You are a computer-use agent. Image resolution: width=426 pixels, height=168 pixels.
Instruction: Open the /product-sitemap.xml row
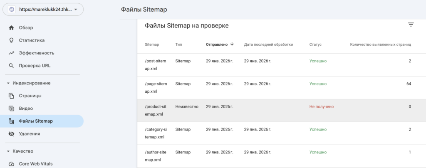coord(155,110)
